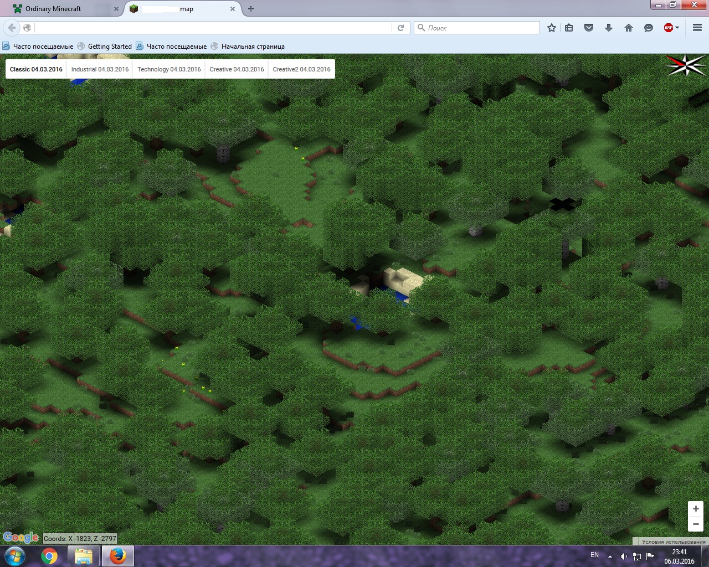The height and width of the screenshot is (567, 709).
Task: Click the Coords X -1823 Z -2797 readout
Action: coord(80,538)
